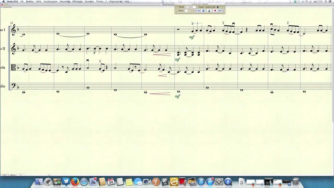Open Photo Booth red icon in Dock
Viewport: 334px width, 188px height.
coord(183,181)
